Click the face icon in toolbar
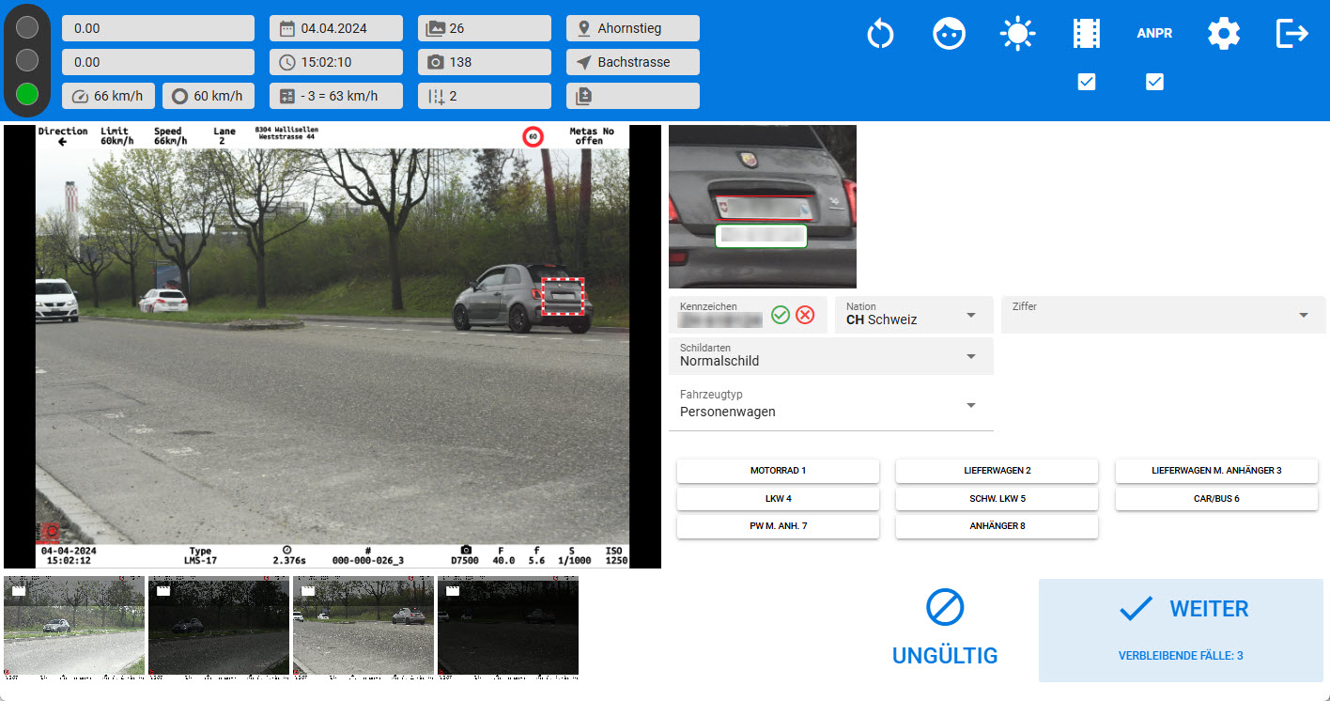Screen dimensions: 1330x701 pos(949,34)
